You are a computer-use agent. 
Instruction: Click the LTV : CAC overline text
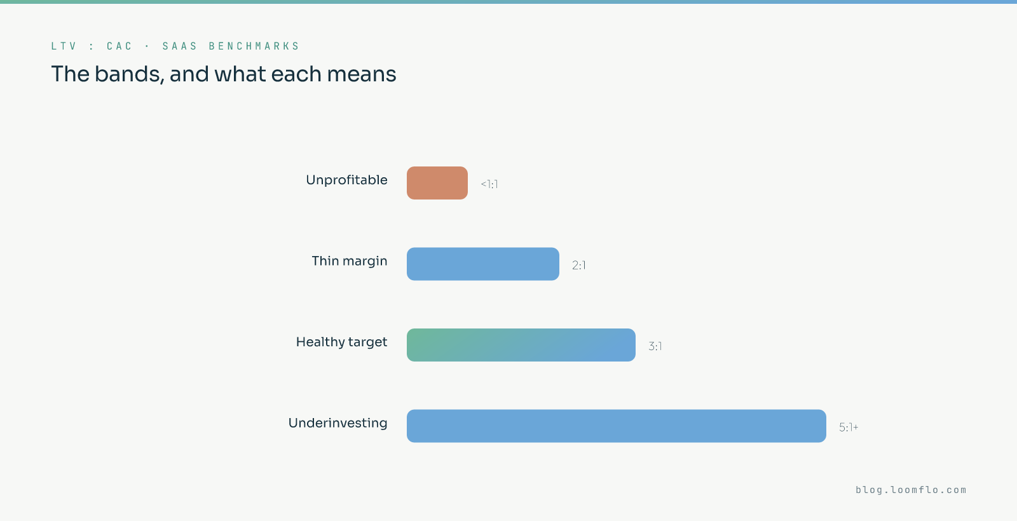pyautogui.click(x=92, y=46)
